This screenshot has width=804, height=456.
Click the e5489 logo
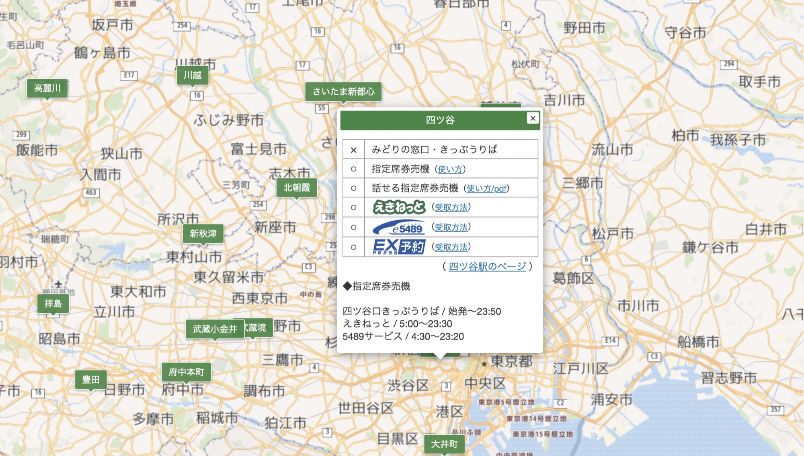[x=399, y=227]
